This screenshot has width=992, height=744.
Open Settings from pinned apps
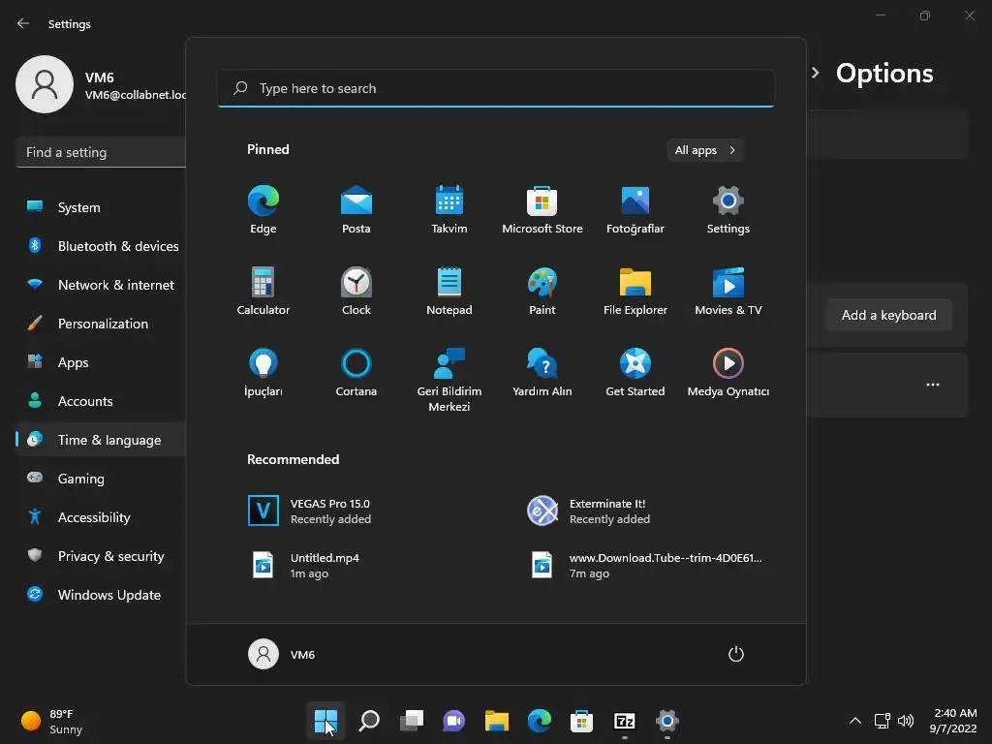click(728, 210)
